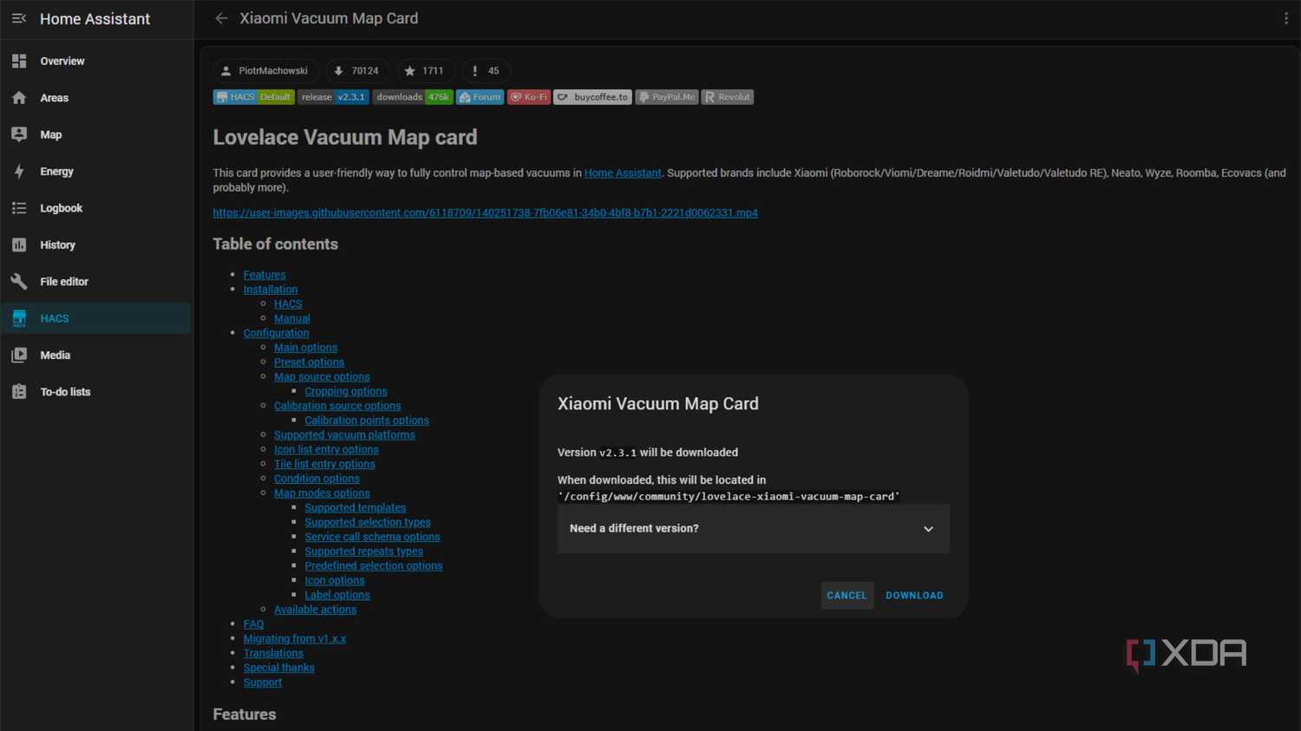Cancel the download dialog

847,596
